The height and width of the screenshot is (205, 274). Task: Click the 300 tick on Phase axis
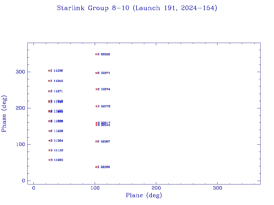[20, 72]
